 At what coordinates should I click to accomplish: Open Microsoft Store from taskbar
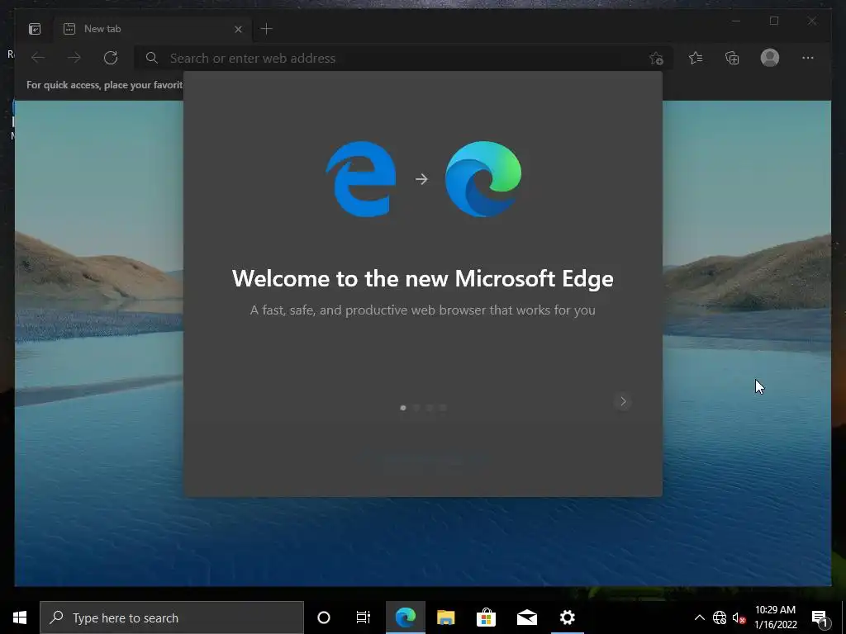click(x=486, y=617)
